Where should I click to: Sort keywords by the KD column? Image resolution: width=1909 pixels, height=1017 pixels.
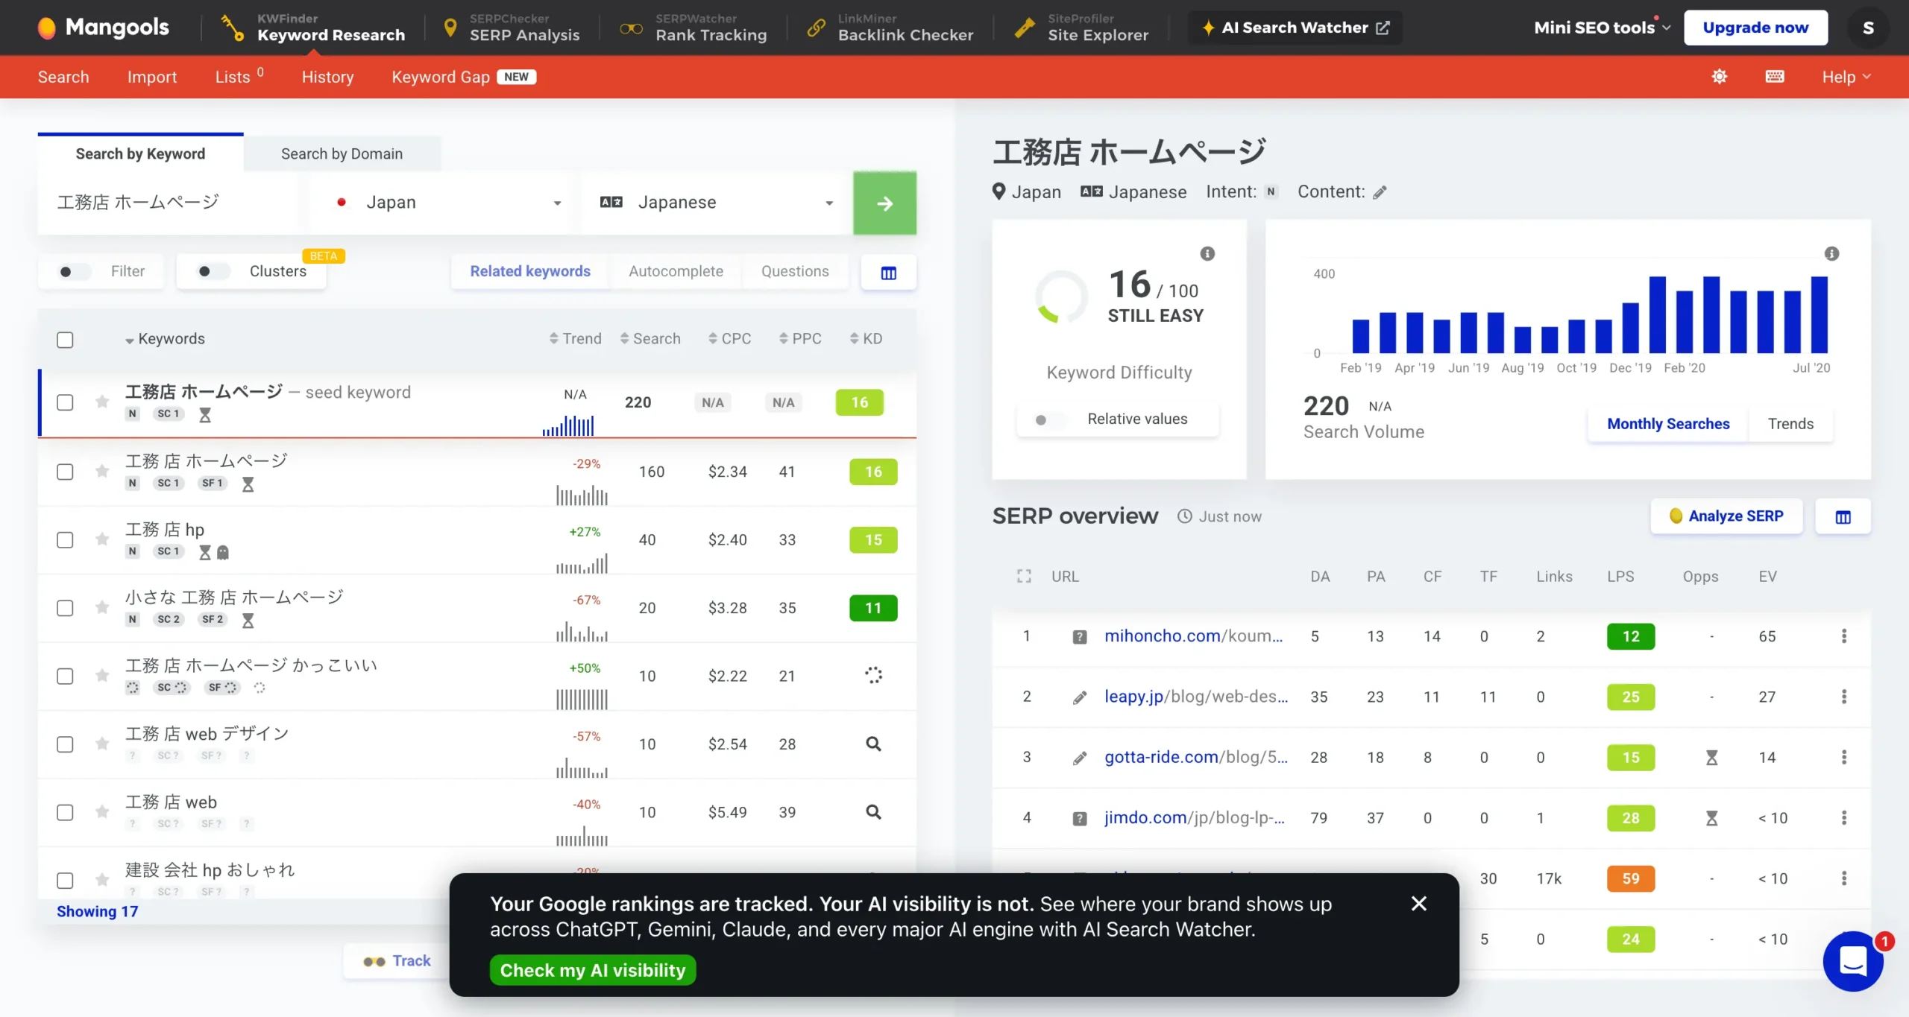pyautogui.click(x=866, y=339)
